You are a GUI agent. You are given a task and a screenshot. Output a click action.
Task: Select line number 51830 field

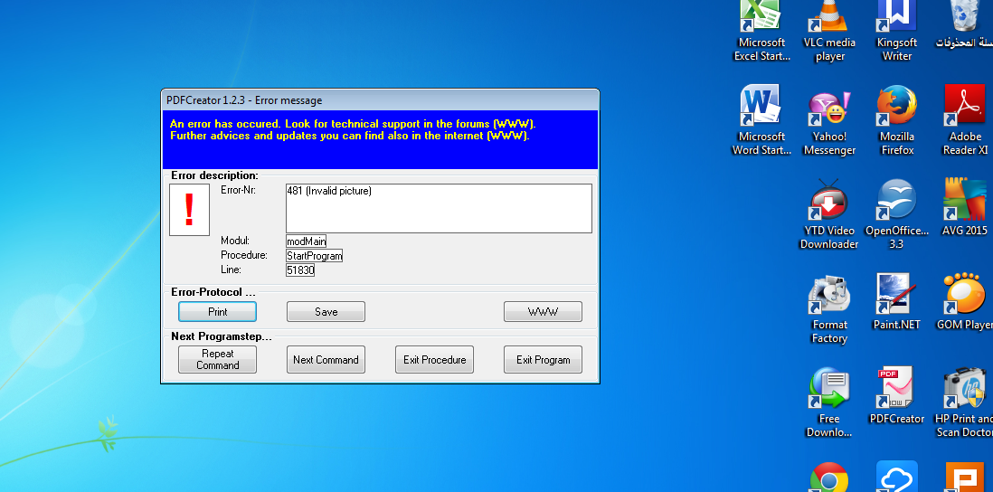tap(300, 270)
